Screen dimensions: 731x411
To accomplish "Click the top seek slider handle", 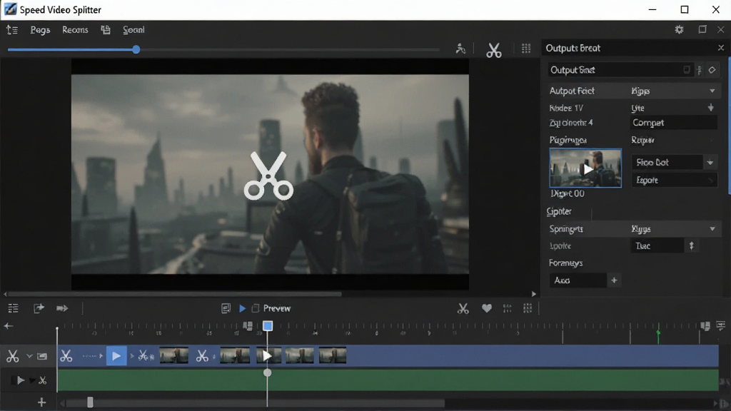I will 136,49.
